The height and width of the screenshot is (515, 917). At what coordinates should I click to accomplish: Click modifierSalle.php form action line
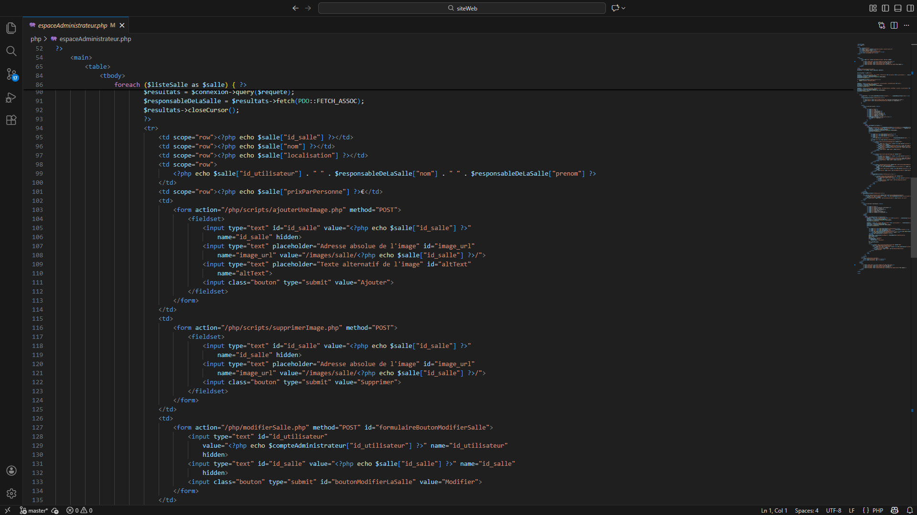pos(333,427)
